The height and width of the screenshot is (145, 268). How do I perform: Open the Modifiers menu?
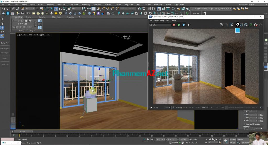[x=50, y=5]
